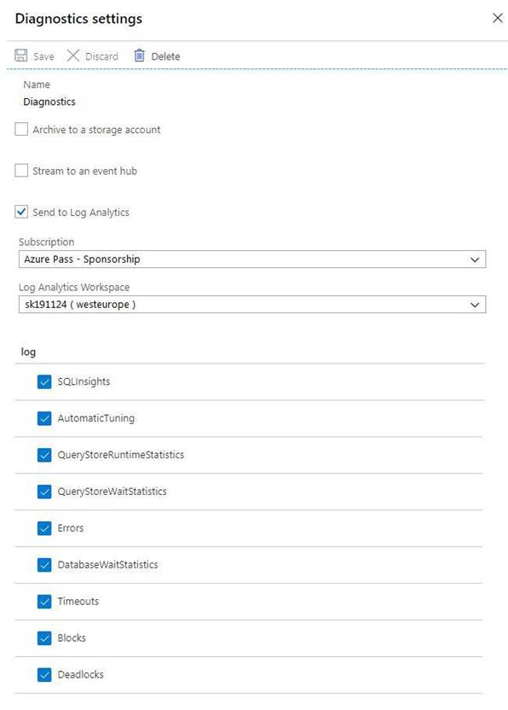Uncheck Send to Log Analytics
Screen dimensions: 508x710
click(x=21, y=212)
